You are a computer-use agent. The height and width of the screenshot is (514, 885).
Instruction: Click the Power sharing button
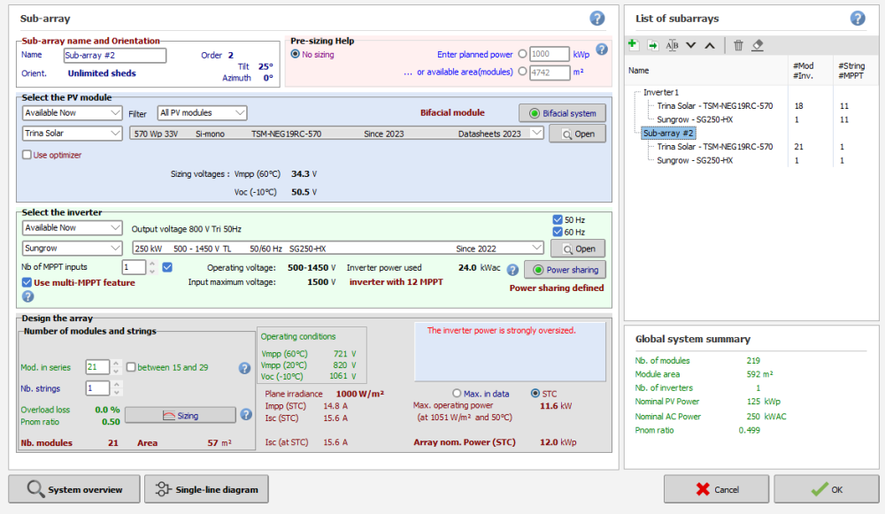point(565,270)
